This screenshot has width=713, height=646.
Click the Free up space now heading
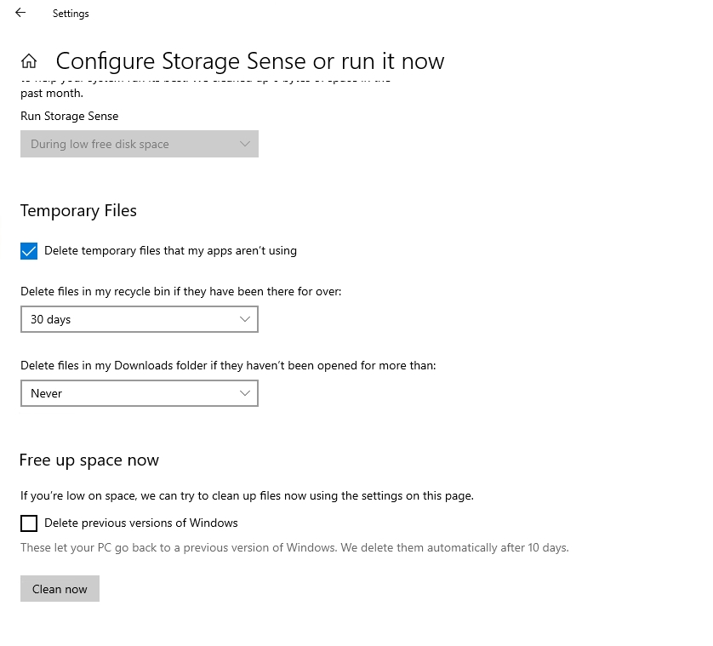(x=88, y=460)
